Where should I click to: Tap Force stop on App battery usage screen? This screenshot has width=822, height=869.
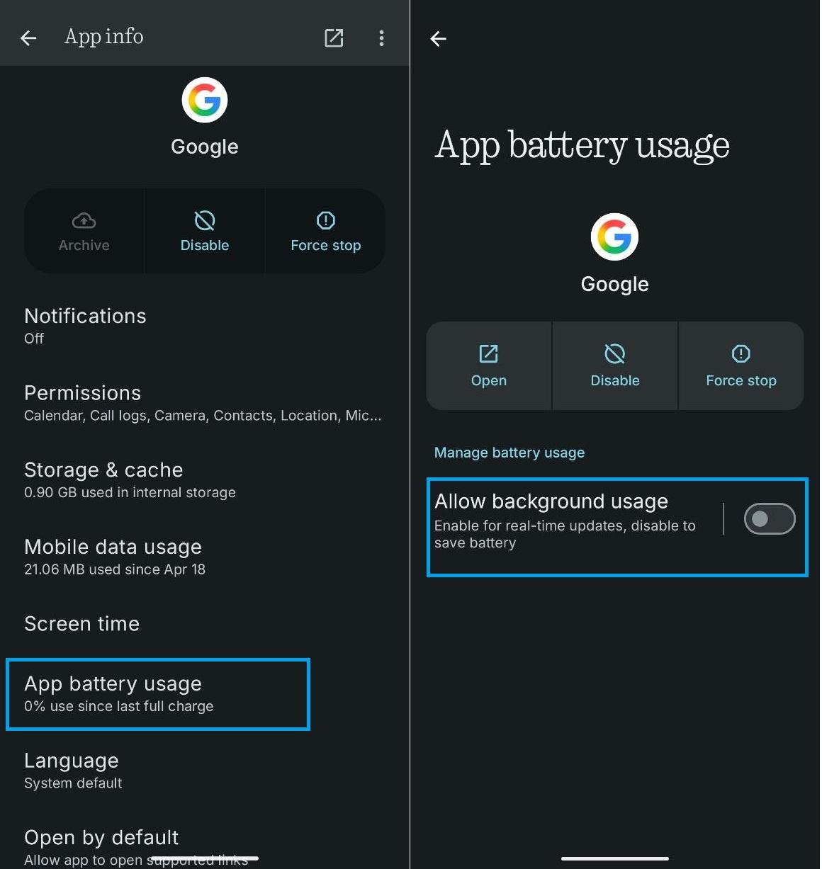[x=741, y=365]
